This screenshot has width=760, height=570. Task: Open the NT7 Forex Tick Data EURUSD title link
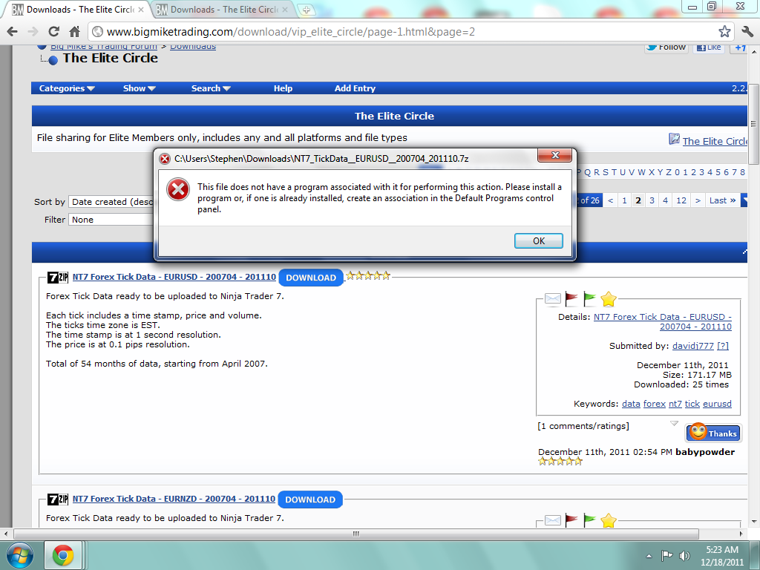pos(174,277)
